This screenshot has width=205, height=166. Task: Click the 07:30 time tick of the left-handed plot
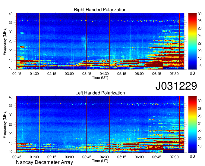click(x=174, y=157)
